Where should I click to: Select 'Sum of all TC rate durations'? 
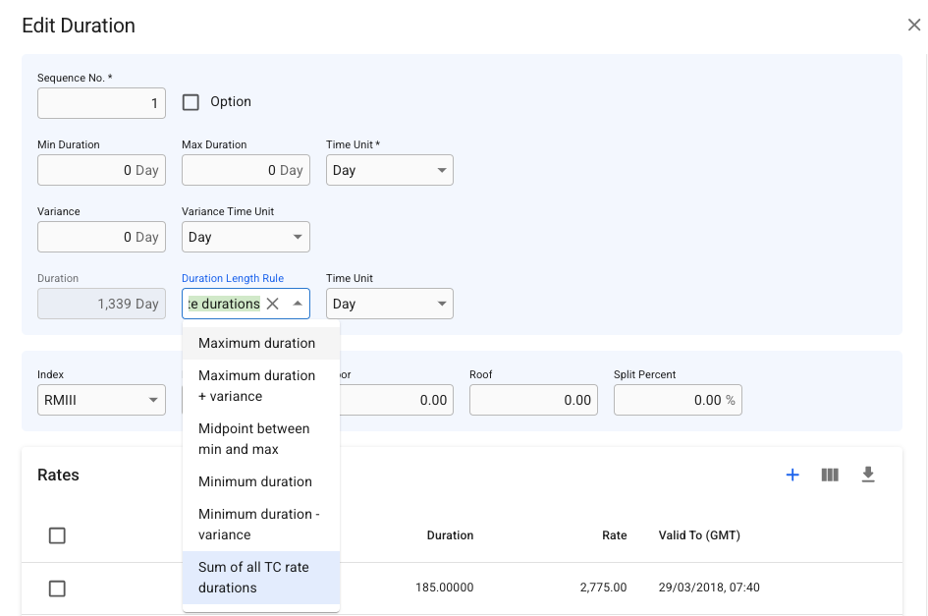point(255,578)
